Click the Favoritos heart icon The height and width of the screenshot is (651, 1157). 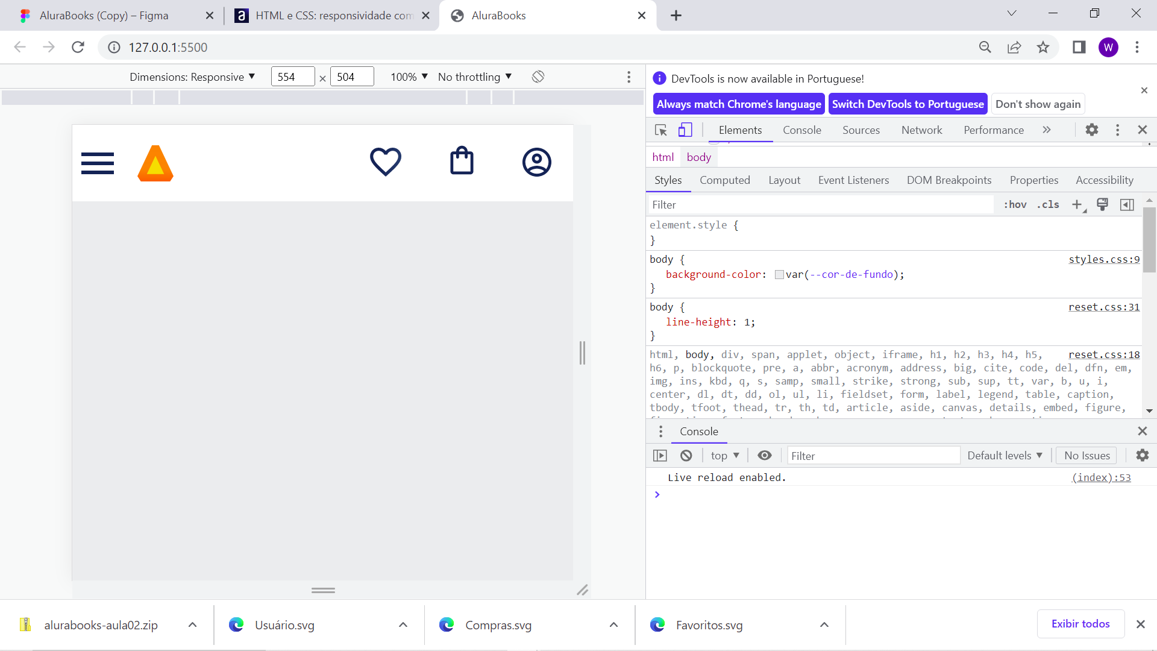(x=386, y=162)
